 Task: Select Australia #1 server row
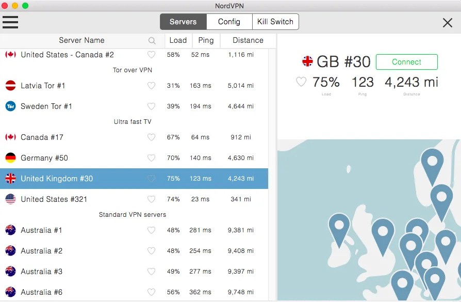click(134, 230)
